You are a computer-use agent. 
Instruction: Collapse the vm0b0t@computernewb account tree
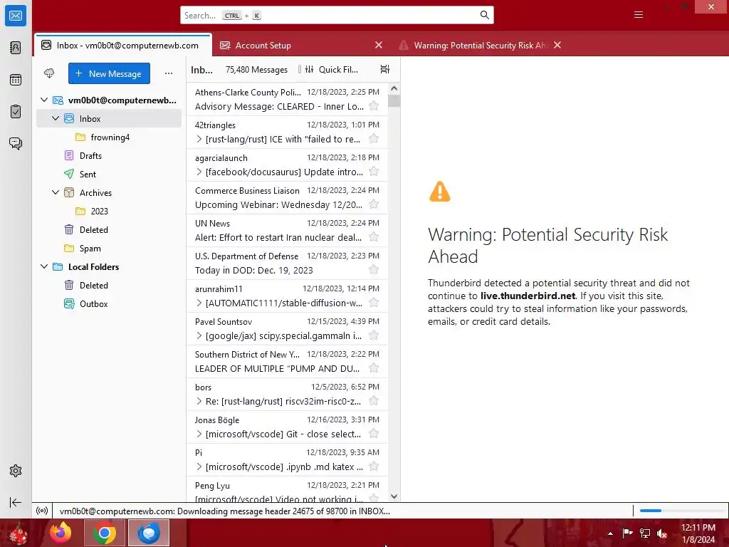[44, 100]
